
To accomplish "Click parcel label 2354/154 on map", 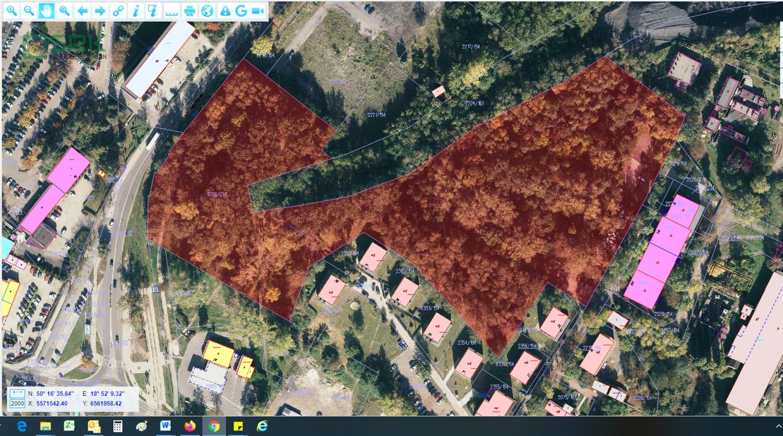I will (x=467, y=343).
